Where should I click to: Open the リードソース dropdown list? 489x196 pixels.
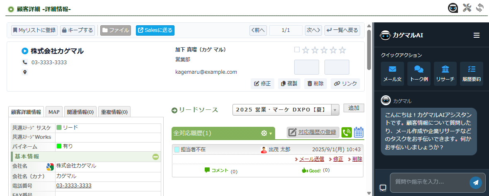point(335,109)
